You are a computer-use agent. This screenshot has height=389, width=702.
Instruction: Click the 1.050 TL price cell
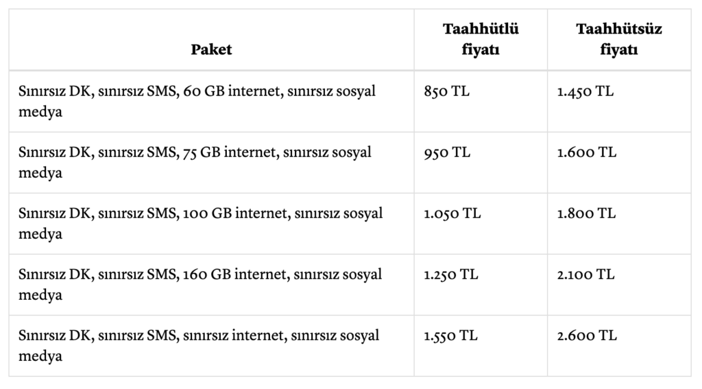tap(452, 213)
